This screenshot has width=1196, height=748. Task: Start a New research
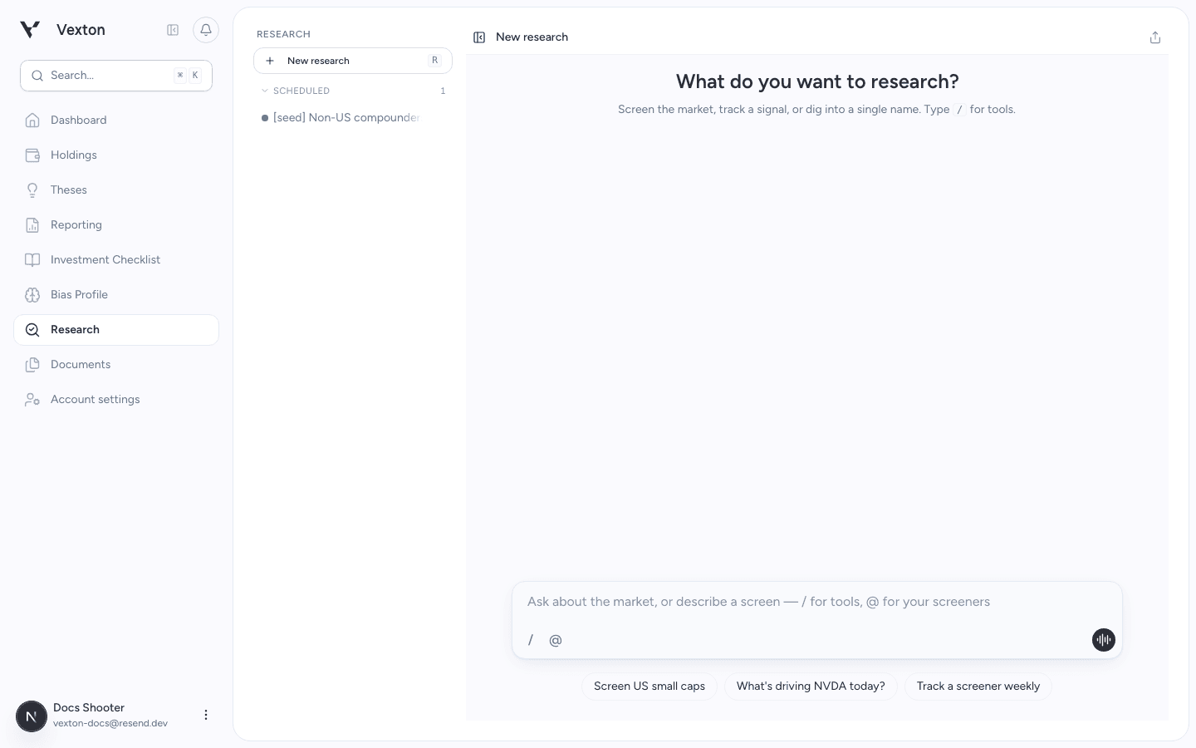tap(353, 61)
